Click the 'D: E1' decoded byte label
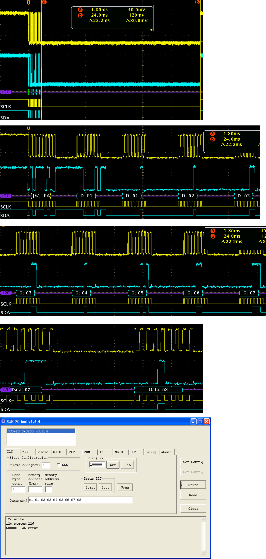The image size is (266, 559). click(86, 196)
